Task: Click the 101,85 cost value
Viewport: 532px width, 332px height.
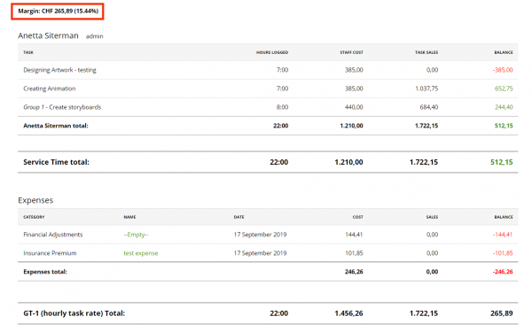Action: coord(354,253)
